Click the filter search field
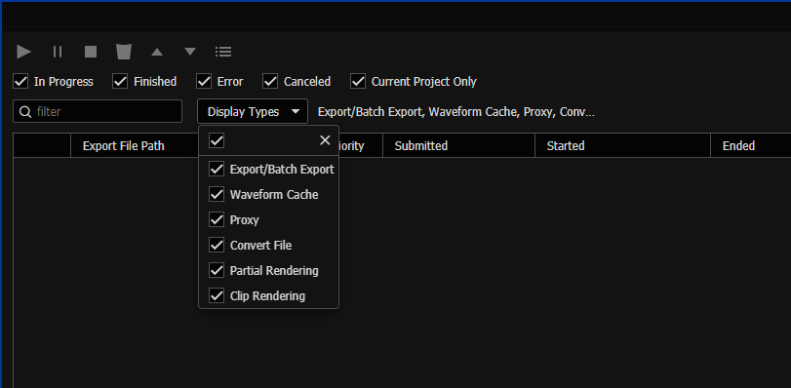 click(x=98, y=111)
